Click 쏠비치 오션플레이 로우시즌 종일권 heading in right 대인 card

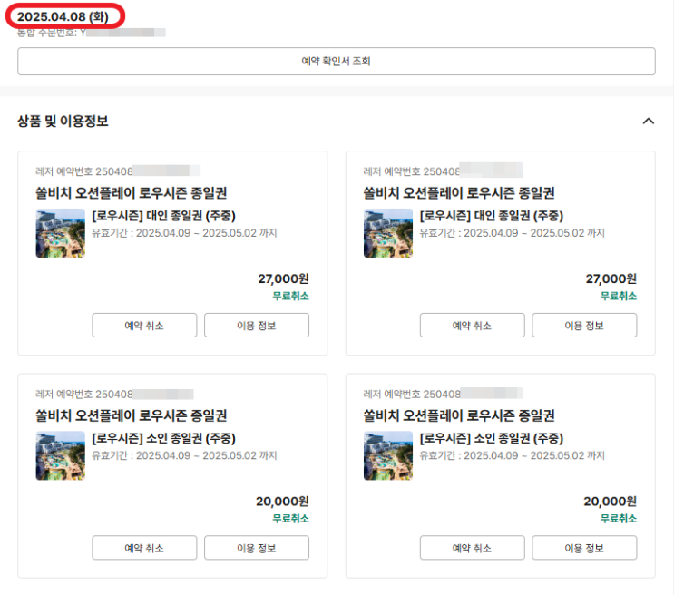[459, 193]
